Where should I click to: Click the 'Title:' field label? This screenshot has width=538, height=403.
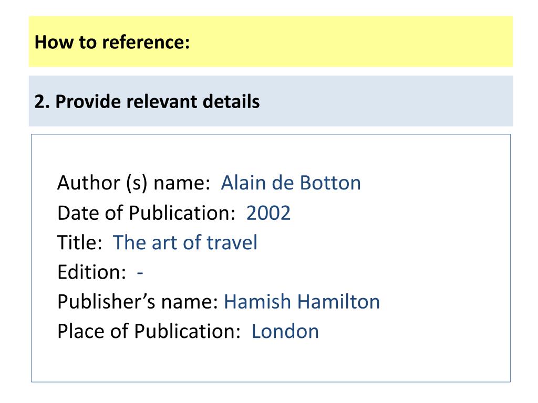pos(80,242)
